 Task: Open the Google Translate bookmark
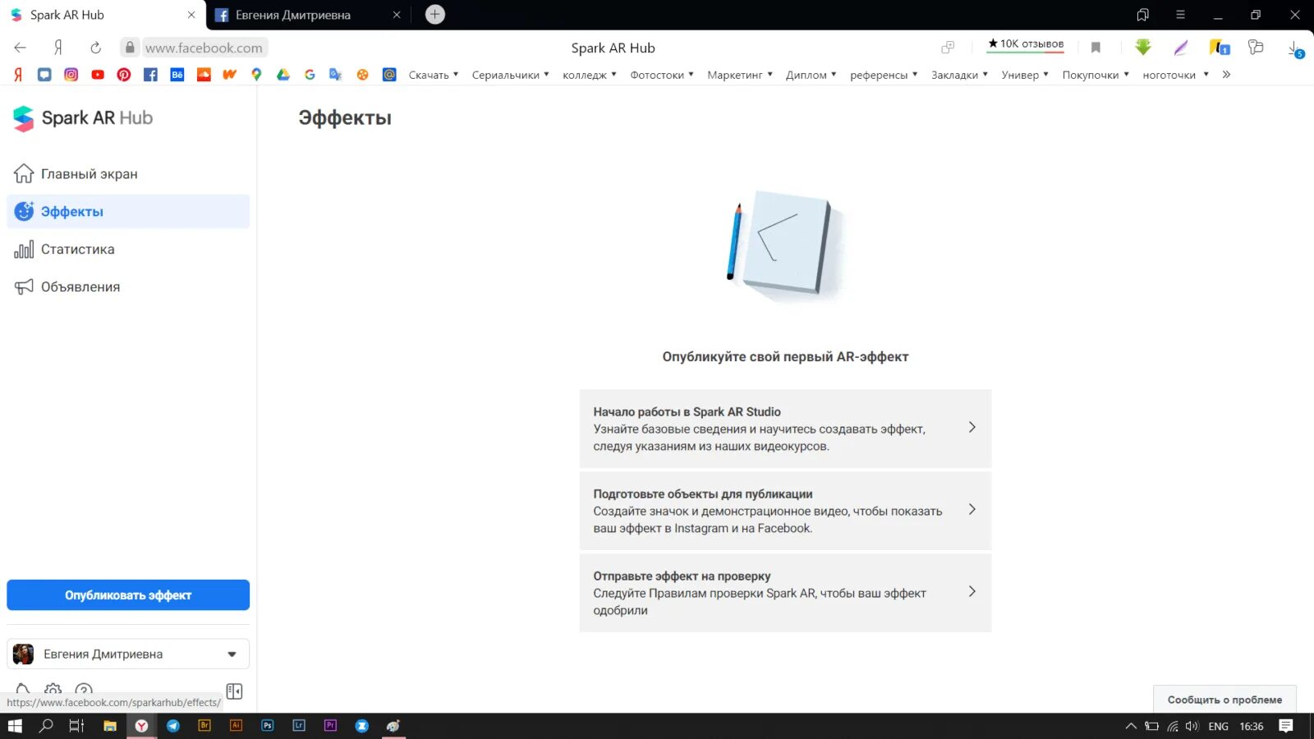pyautogui.click(x=336, y=75)
